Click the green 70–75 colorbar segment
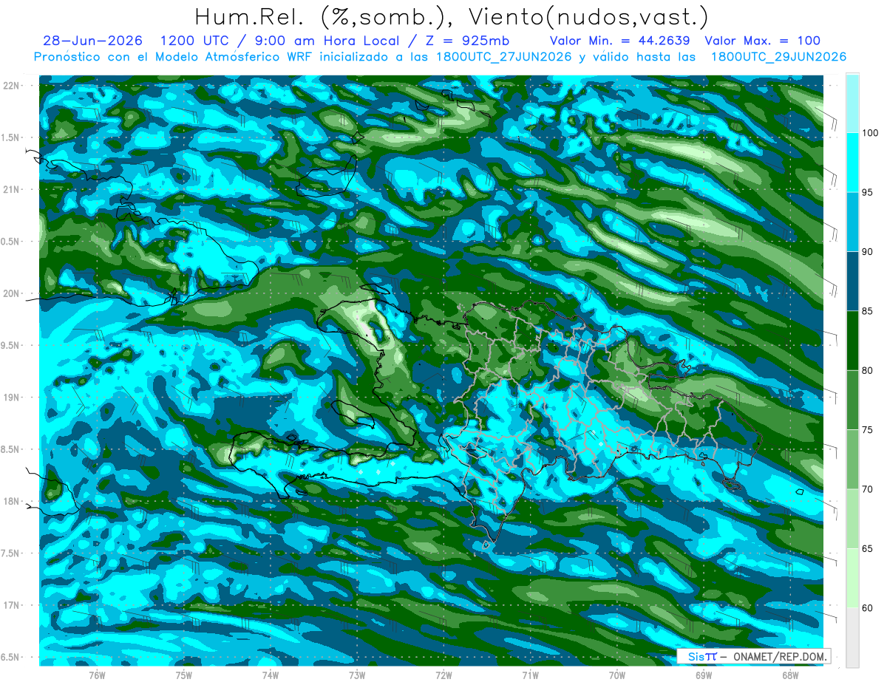Viewport: 887px width, 685px height. [852, 460]
